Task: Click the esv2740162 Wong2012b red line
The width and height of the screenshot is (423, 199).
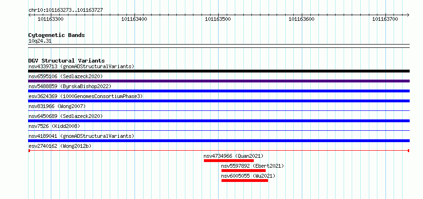Action: [x=219, y=151]
